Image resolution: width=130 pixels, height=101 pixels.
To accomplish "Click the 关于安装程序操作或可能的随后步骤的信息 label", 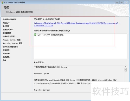I will [52, 31].
